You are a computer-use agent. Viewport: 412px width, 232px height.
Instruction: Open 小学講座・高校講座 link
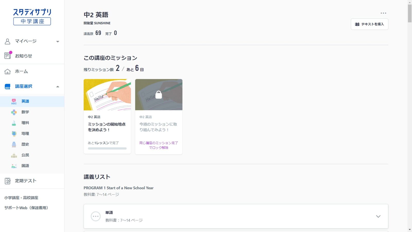pyautogui.click(x=21, y=198)
